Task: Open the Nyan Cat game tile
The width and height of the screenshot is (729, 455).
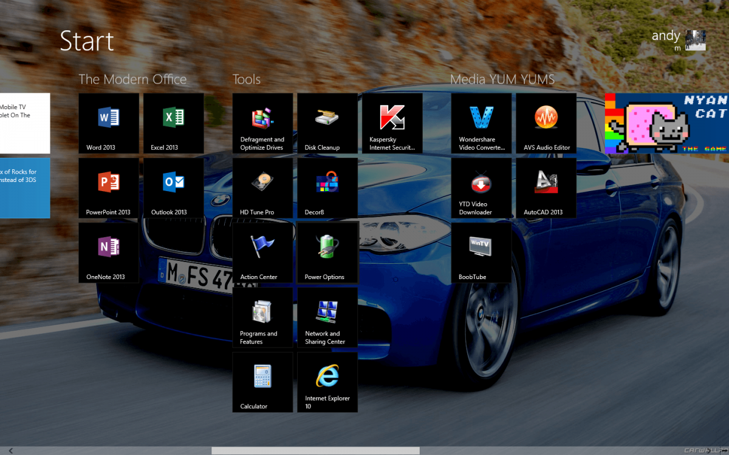Action: pyautogui.click(x=667, y=123)
